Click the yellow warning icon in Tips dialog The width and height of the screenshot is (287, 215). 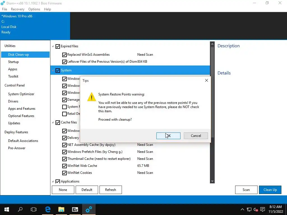pyautogui.click(x=92, y=97)
